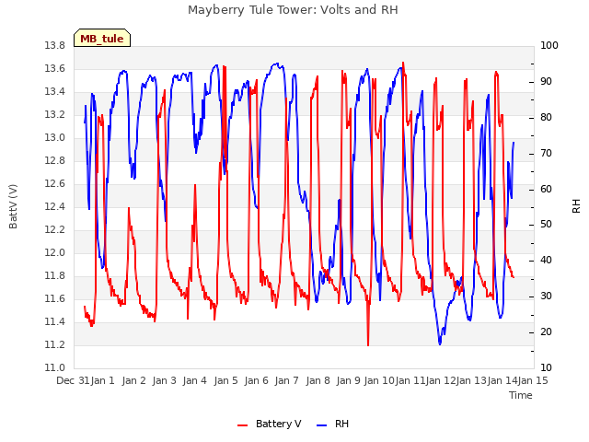Click the Dec 31 x-axis tick label
The height and width of the screenshot is (442, 589).
[73, 380]
